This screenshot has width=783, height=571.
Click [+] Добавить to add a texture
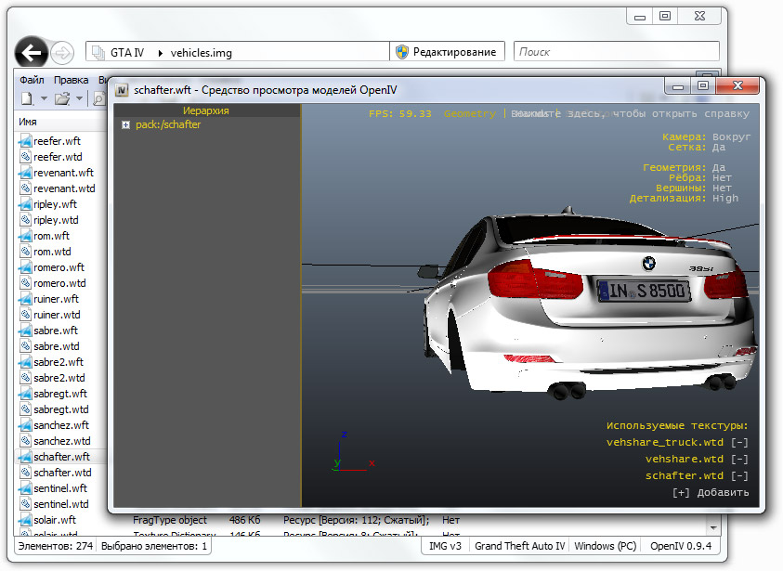click(710, 491)
